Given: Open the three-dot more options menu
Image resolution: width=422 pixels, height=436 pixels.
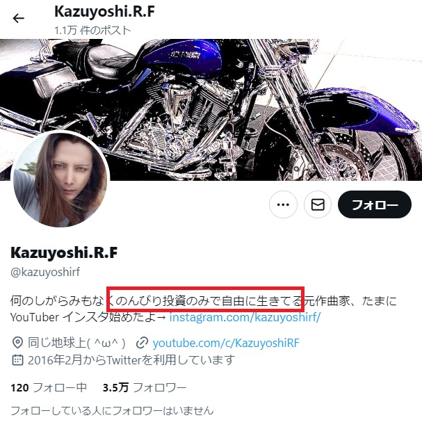Looking at the screenshot, I should click(283, 204).
